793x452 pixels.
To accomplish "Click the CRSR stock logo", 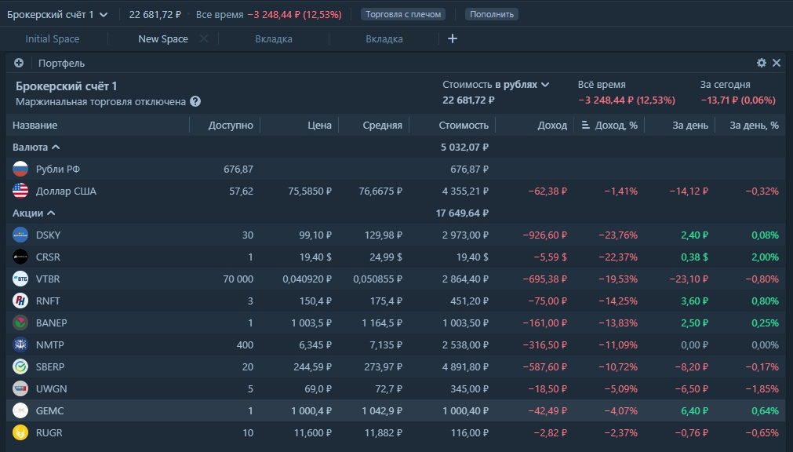I will click(20, 257).
